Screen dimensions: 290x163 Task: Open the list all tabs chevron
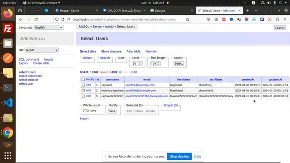[256, 10]
